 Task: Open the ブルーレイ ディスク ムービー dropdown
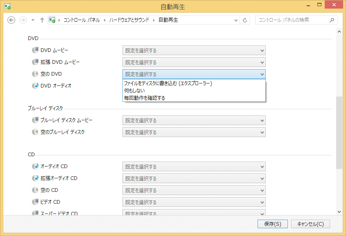(x=194, y=120)
